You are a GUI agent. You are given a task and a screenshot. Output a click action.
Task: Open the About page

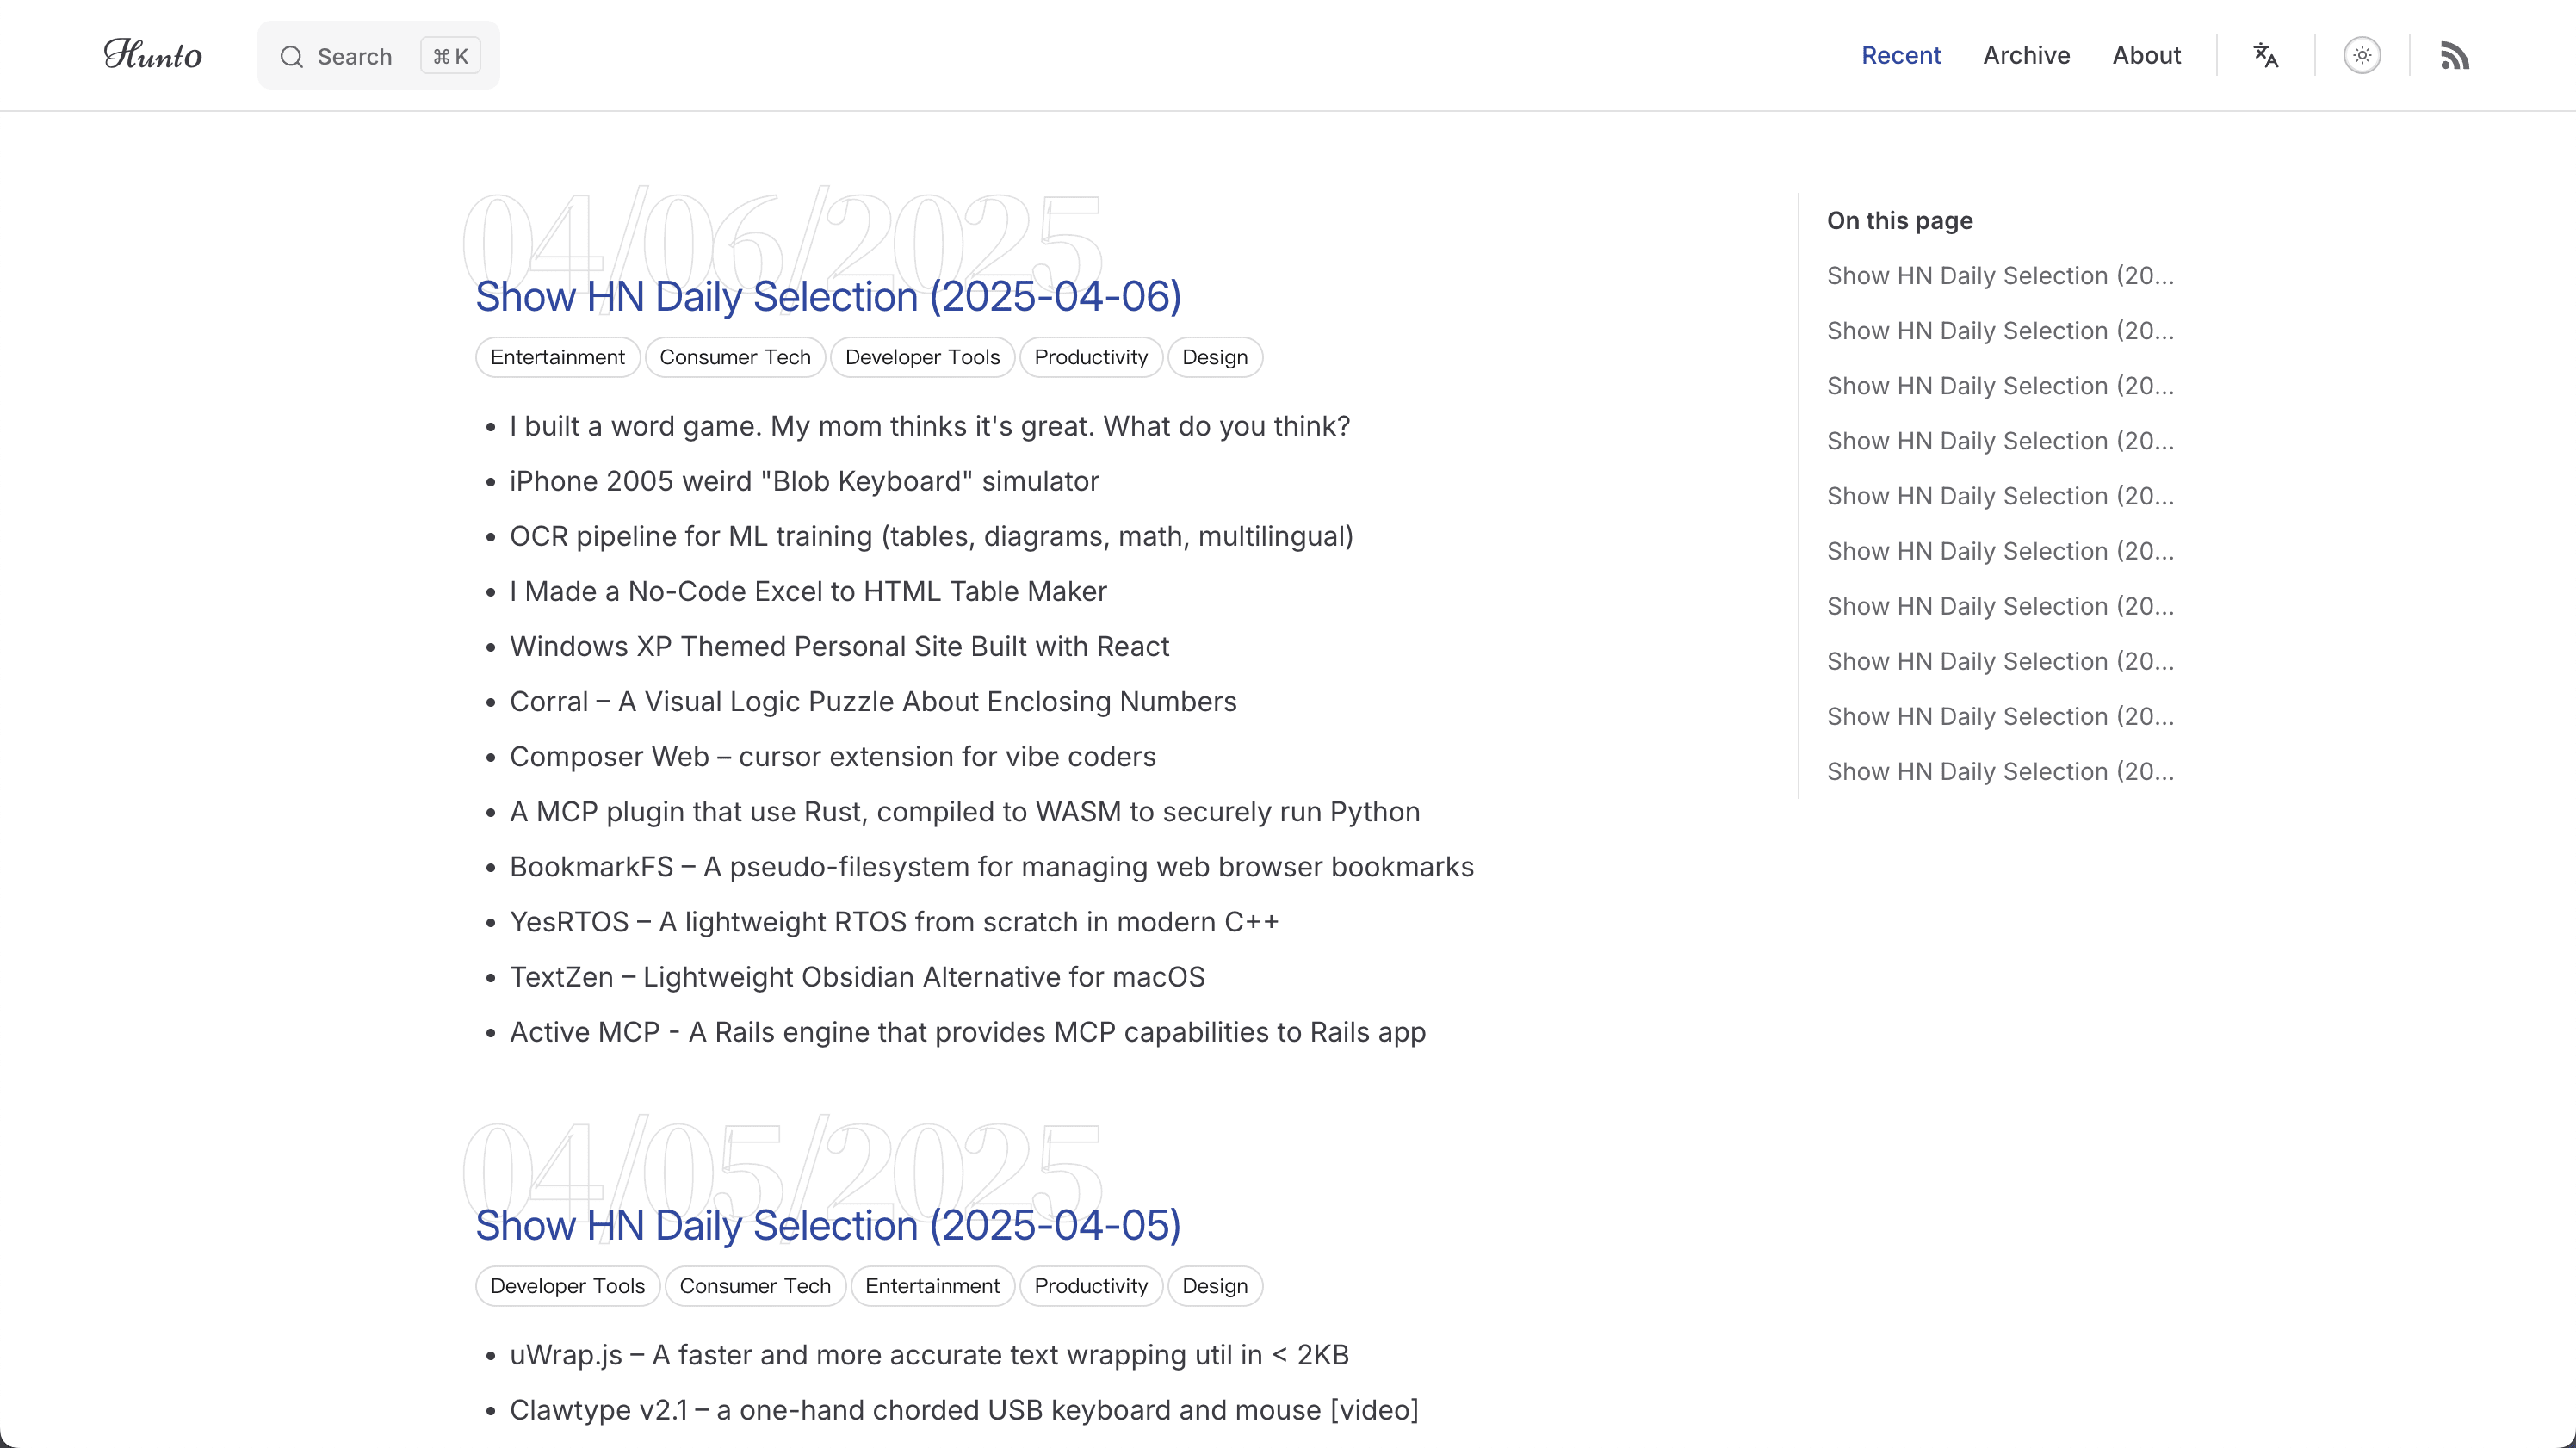pyautogui.click(x=2146, y=55)
